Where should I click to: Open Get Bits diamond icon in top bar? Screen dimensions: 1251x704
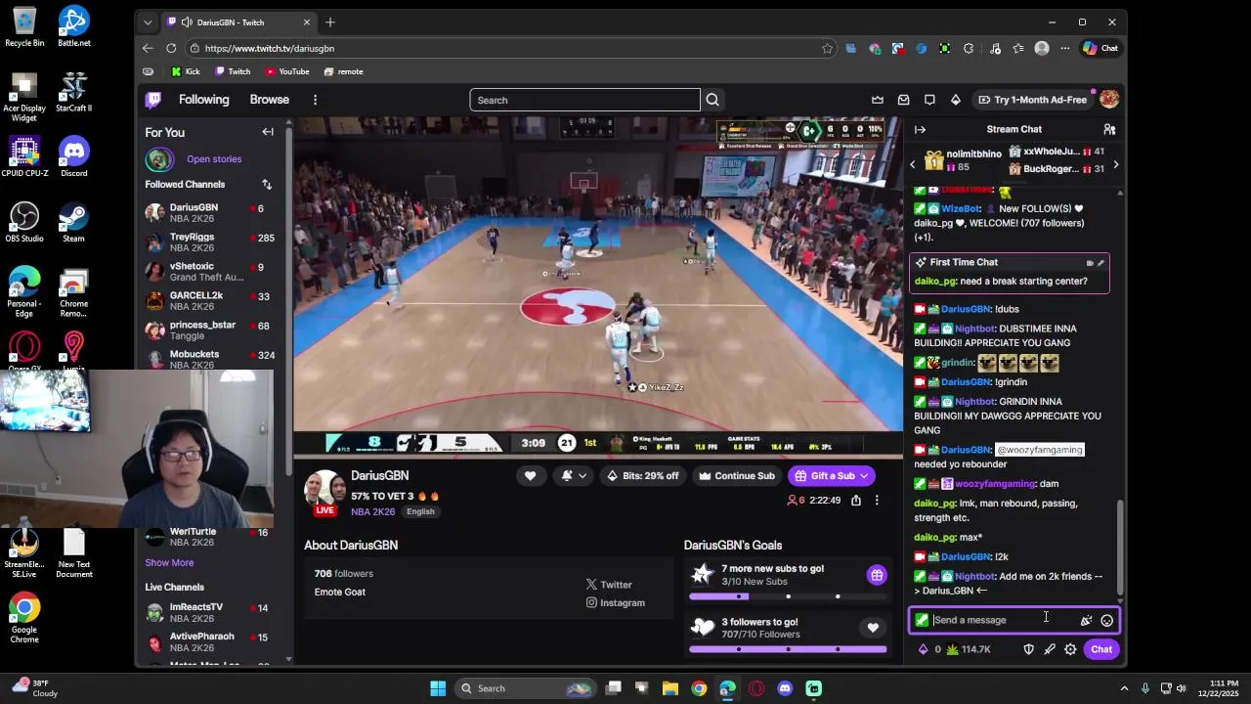click(955, 100)
